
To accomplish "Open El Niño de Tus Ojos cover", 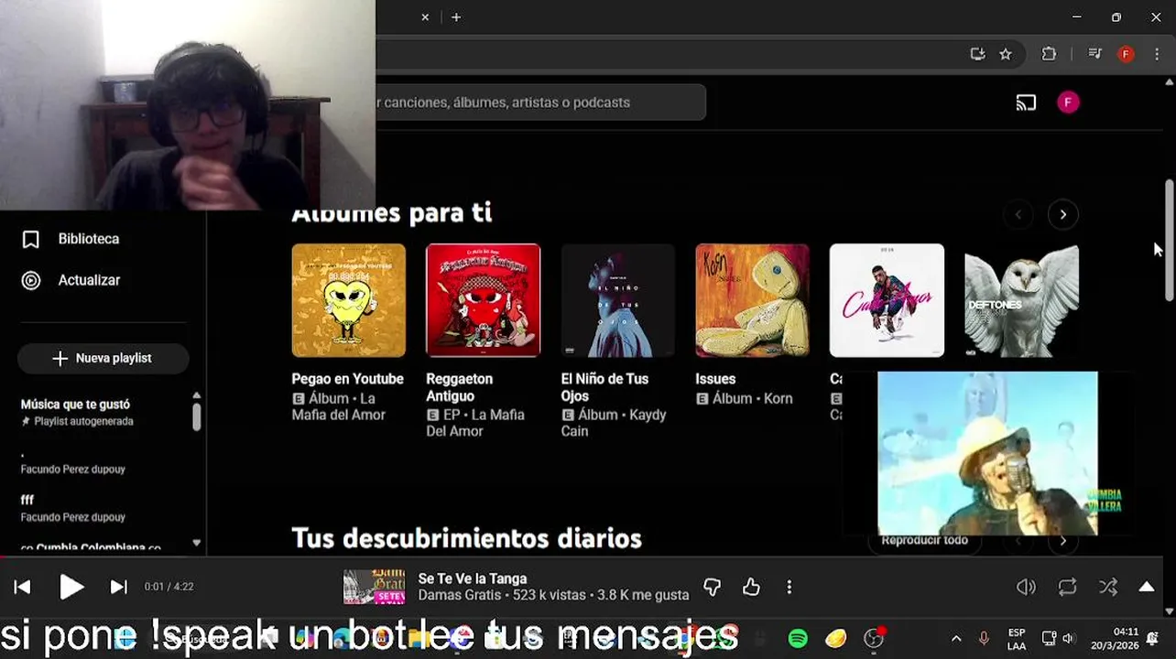I will pyautogui.click(x=617, y=300).
